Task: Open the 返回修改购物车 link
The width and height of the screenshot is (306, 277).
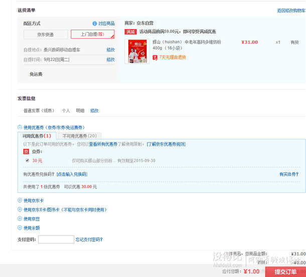Action: [291, 11]
